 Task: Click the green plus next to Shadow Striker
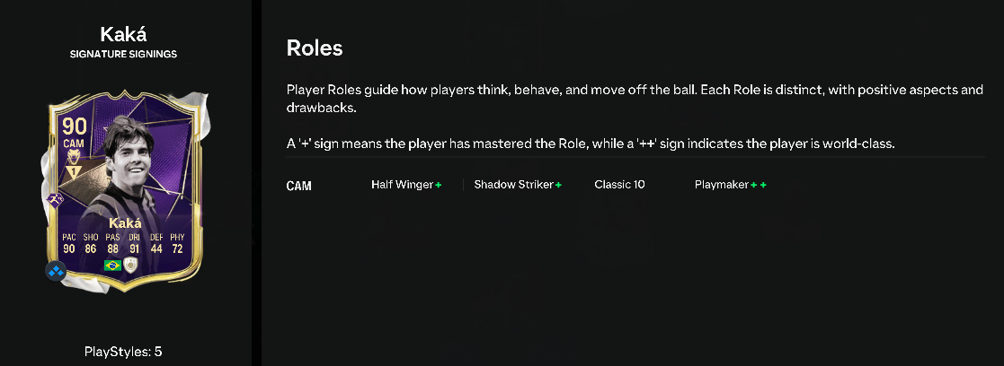(558, 185)
